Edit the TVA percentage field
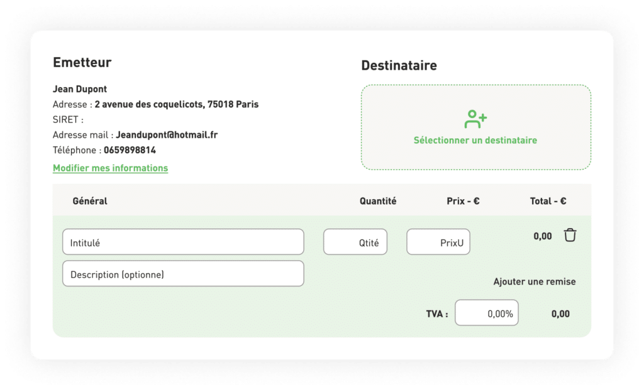 point(487,313)
